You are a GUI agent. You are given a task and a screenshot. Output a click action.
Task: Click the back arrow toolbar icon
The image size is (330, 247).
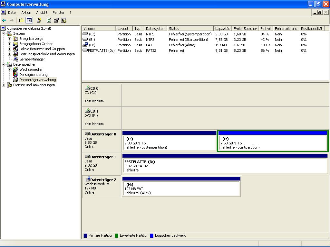point(4,20)
